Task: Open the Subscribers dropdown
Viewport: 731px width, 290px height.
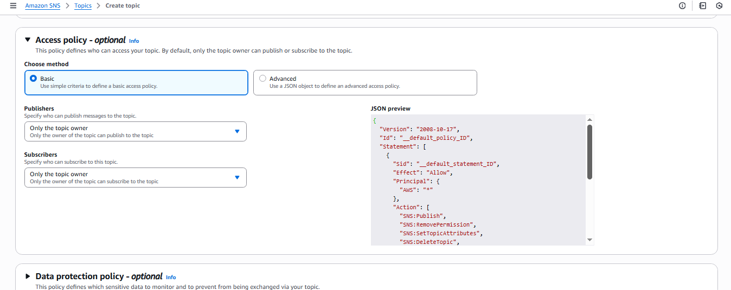Action: pyautogui.click(x=136, y=177)
